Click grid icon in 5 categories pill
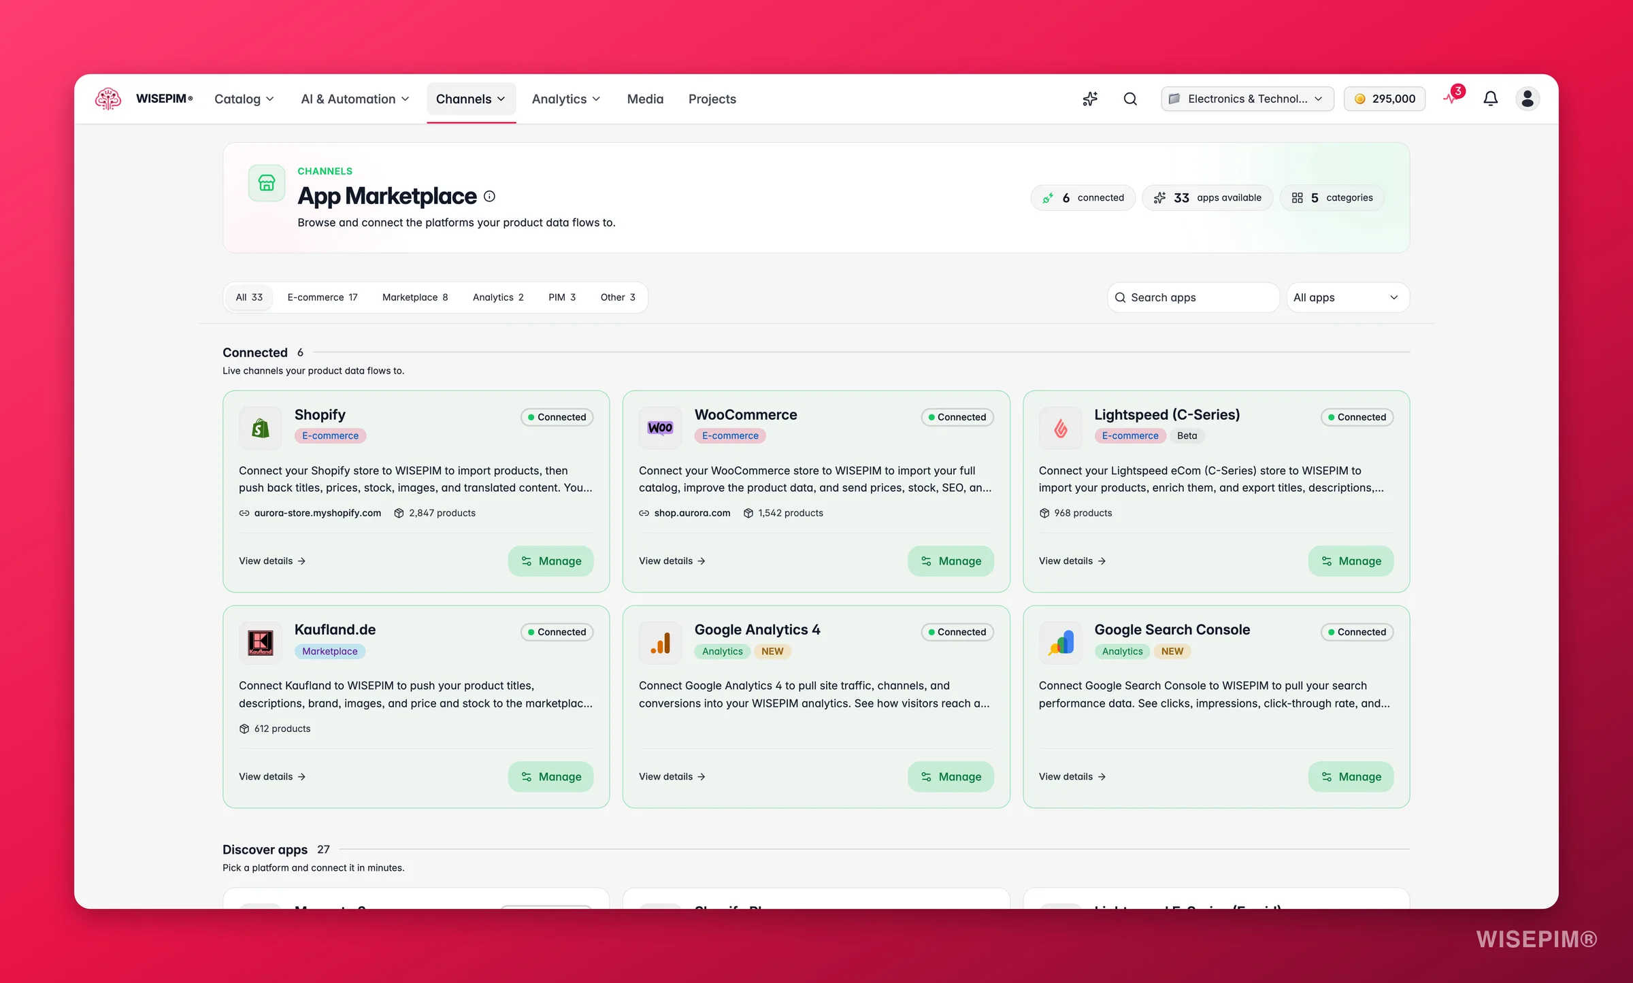Image resolution: width=1633 pixels, height=983 pixels. pyautogui.click(x=1298, y=198)
